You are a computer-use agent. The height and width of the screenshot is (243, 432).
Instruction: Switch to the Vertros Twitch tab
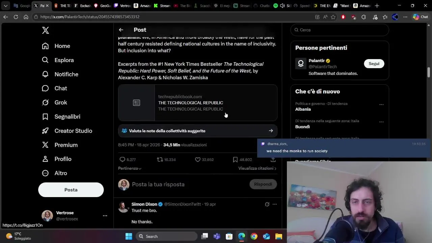[122, 6]
